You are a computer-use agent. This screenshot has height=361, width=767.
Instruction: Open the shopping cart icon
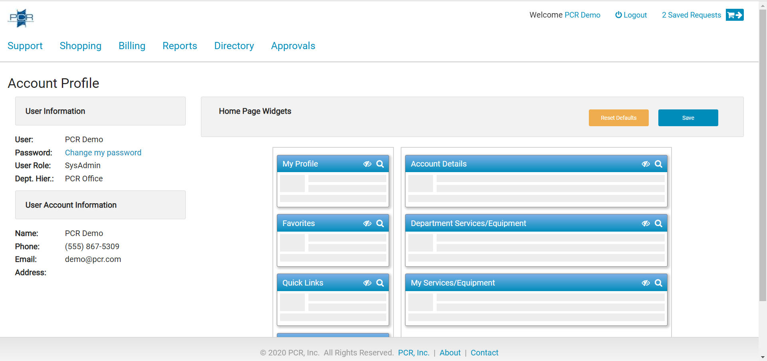(735, 15)
